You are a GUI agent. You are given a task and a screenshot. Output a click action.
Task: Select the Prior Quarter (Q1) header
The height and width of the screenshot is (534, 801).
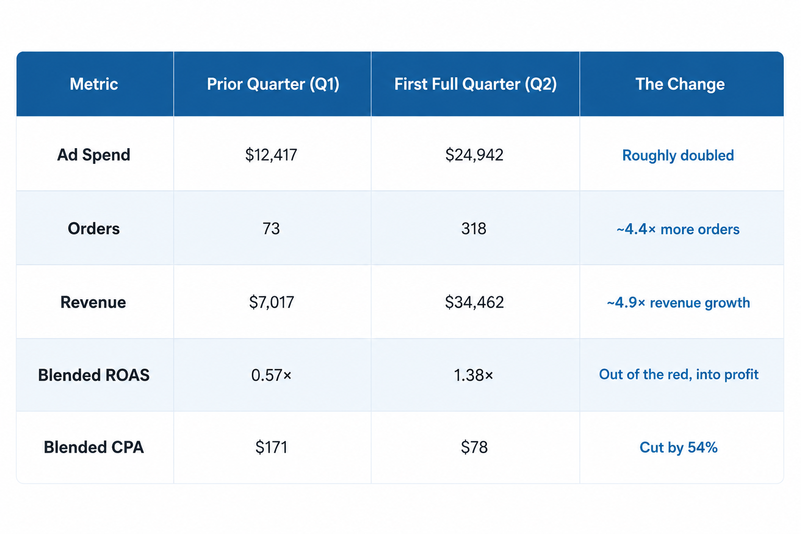pos(273,84)
